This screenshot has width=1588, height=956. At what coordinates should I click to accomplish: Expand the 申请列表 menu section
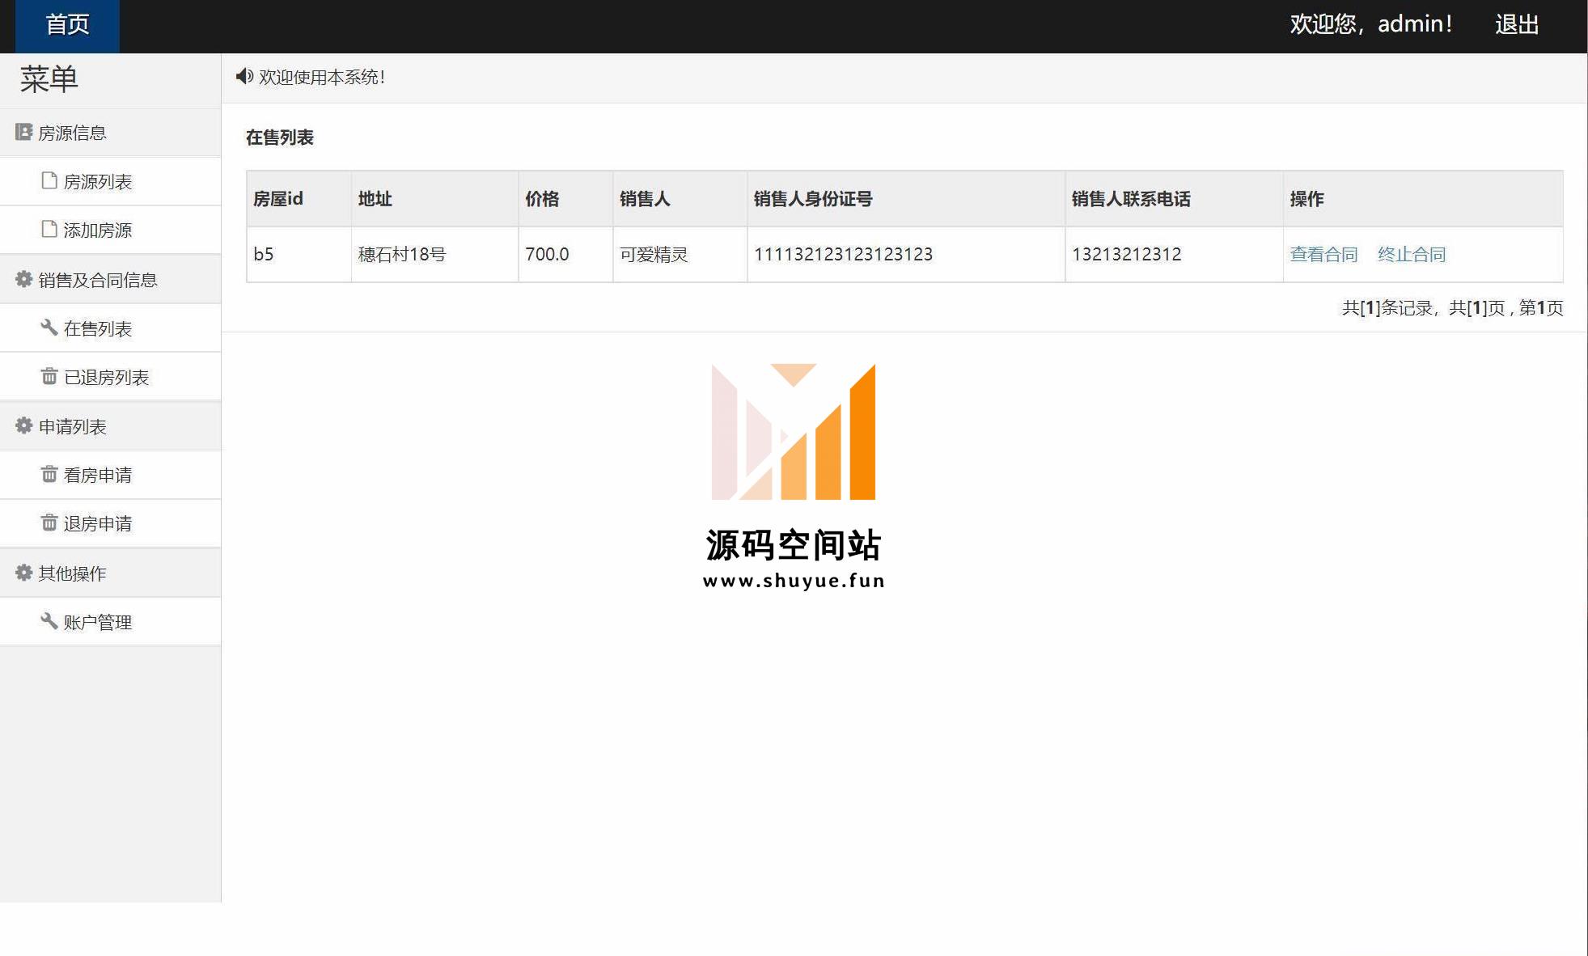coord(110,426)
